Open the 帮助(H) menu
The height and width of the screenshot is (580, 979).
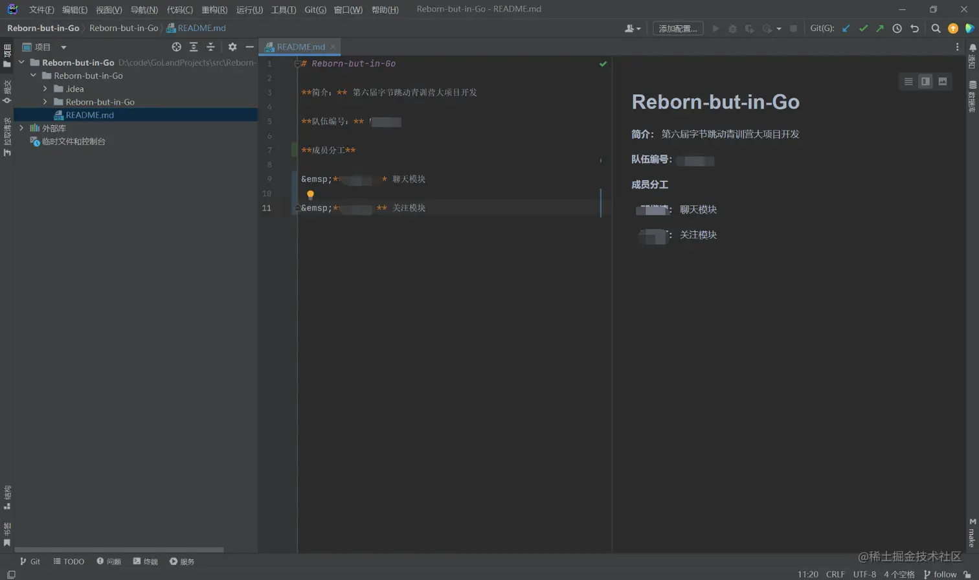385,10
